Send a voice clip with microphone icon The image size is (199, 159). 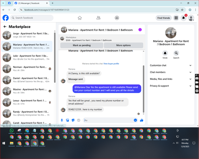click(62, 120)
